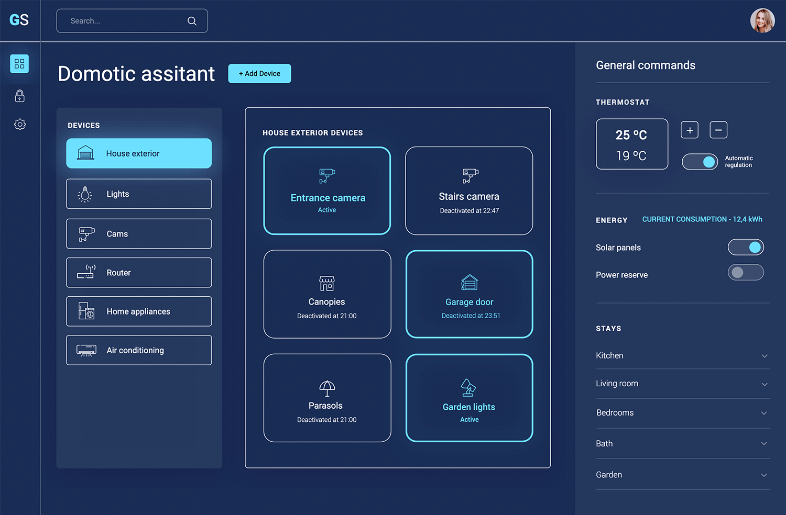Click the Stairs camera title

(x=469, y=196)
